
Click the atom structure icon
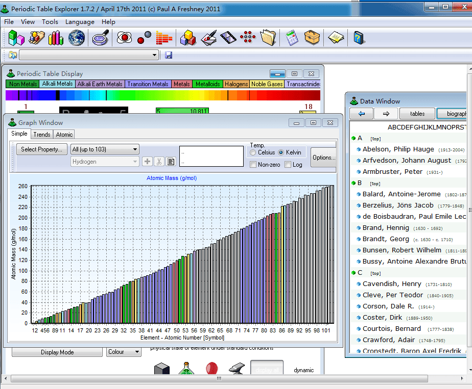pyautogui.click(x=124, y=38)
